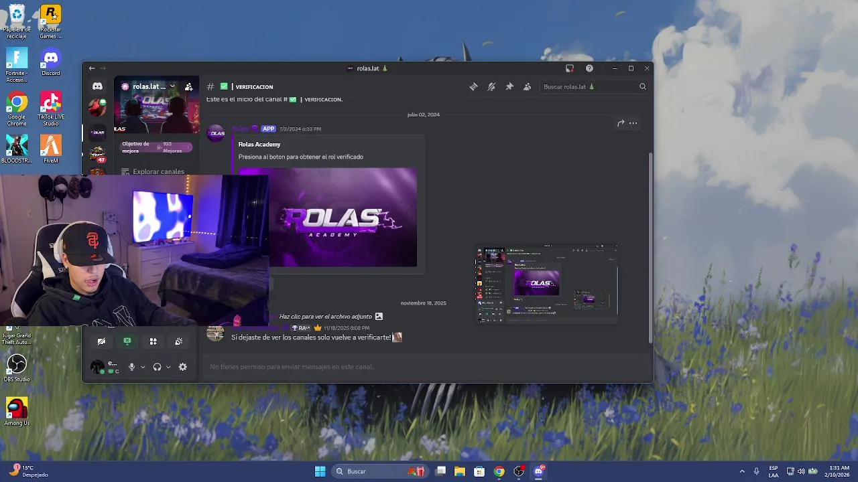Open user settings gear in Discord
This screenshot has height=482, width=858.
(x=182, y=367)
